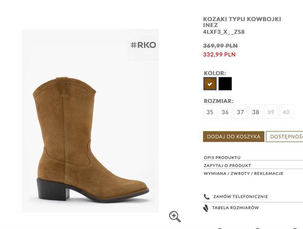Open the Tabela rozmiarów link
Viewport: 303px width, 229px height.
235,208
